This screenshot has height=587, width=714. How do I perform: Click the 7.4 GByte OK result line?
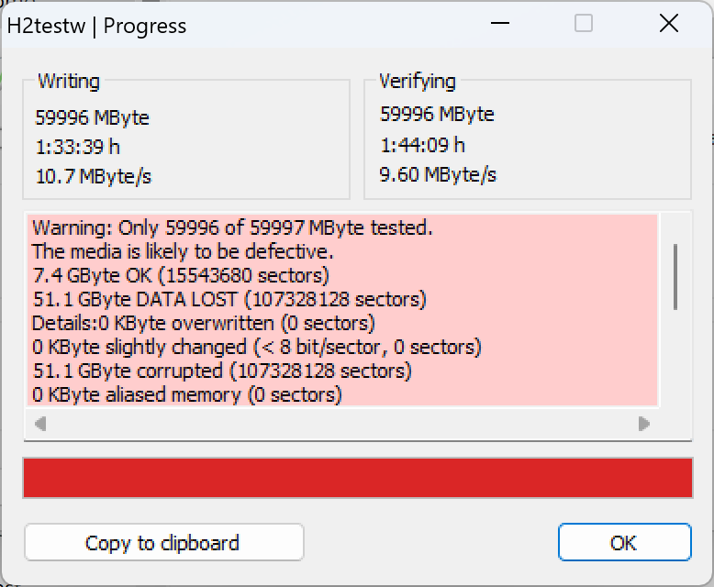click(x=180, y=275)
